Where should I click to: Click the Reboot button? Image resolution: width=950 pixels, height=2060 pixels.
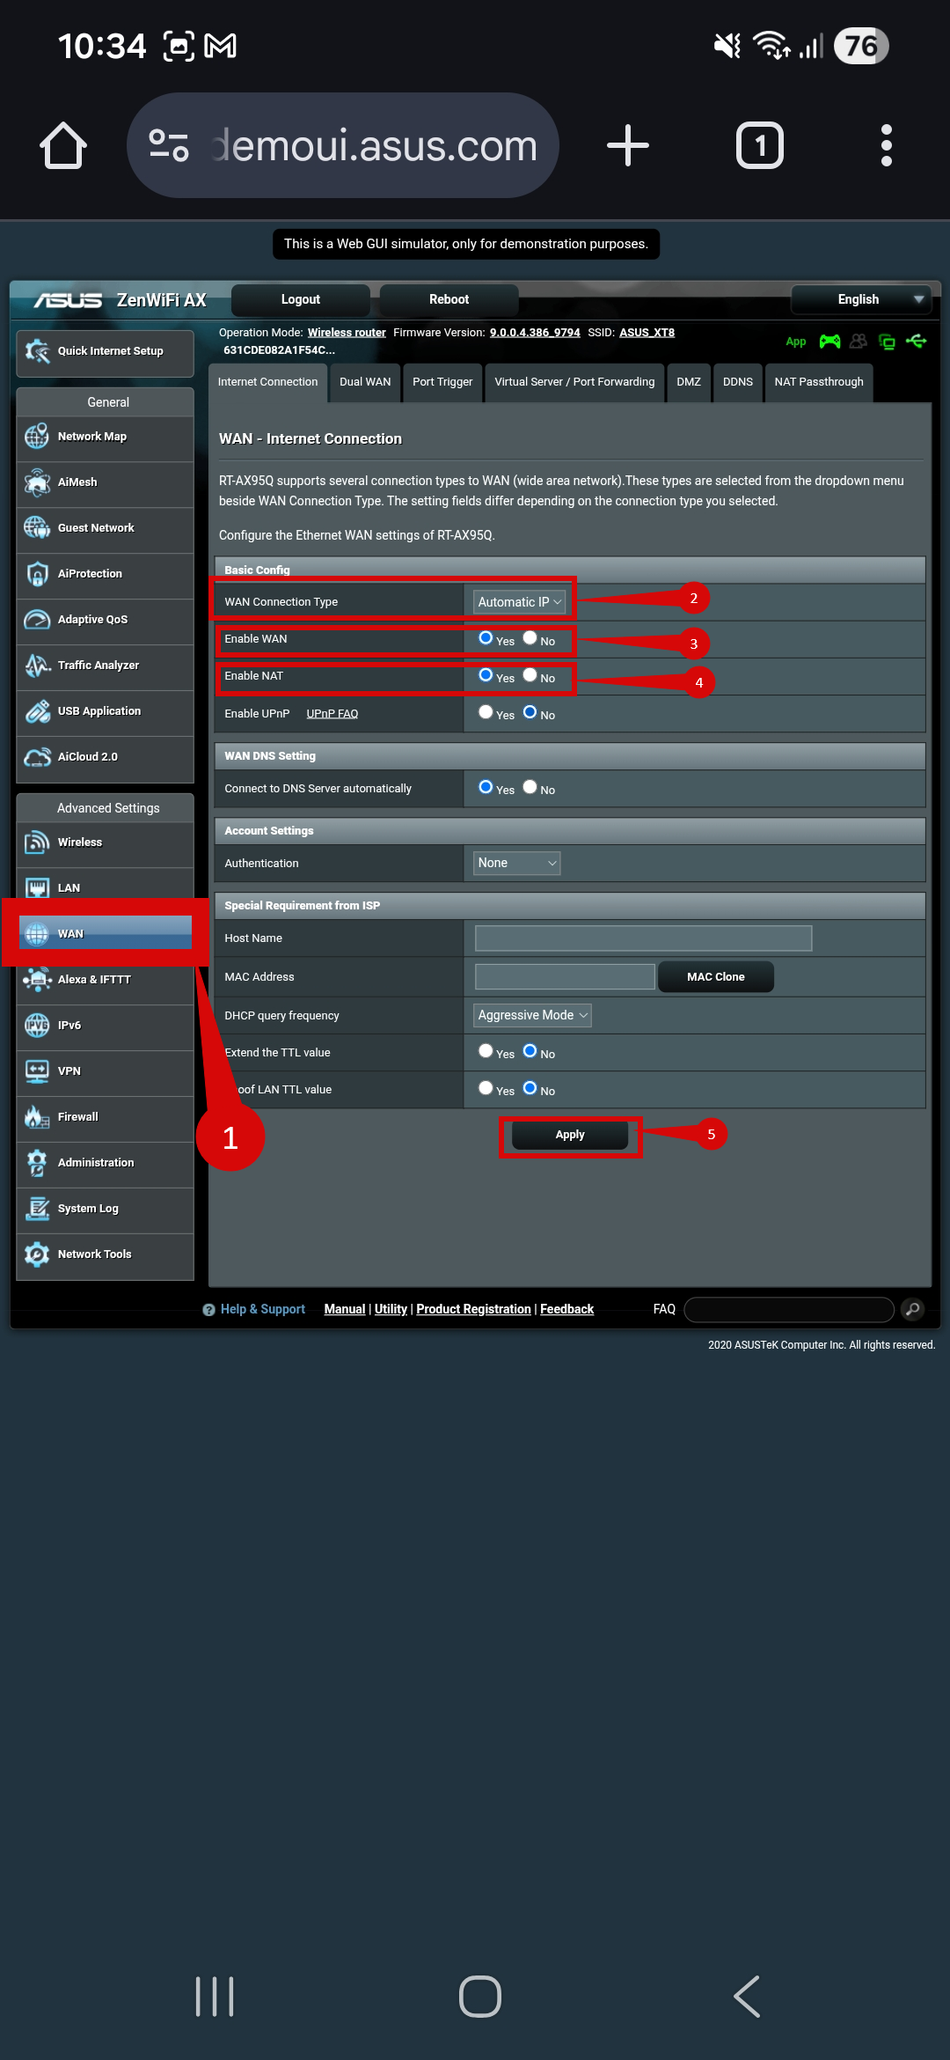click(449, 299)
